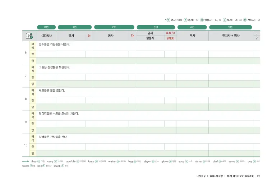Click the circled mark next to 'player'
Image resolution: width=272 pixels, height=187 pixels.
point(153,162)
